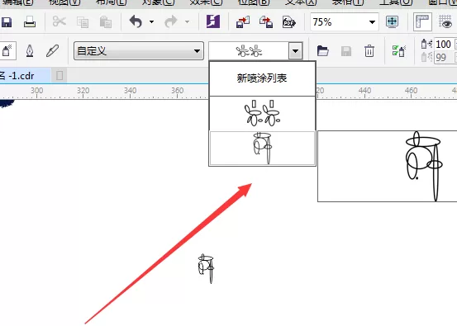Open the spraylist options icon
The height and width of the screenshot is (326, 457).
(x=399, y=51)
